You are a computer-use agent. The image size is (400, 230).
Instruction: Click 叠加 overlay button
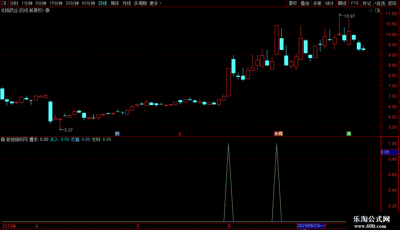pyautogui.click(x=305, y=3)
